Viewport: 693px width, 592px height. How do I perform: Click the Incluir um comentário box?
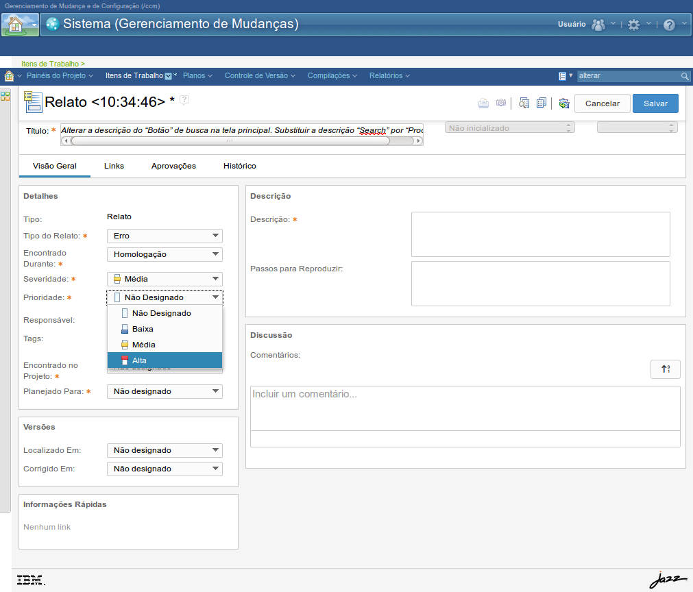(465, 408)
